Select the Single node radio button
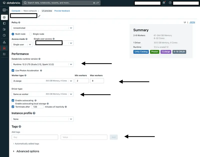 [x=31, y=34]
